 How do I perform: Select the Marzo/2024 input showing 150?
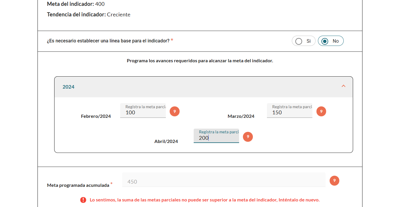coord(289,112)
